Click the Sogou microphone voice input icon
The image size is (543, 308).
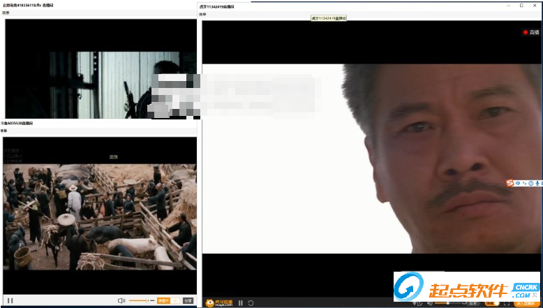point(537,183)
